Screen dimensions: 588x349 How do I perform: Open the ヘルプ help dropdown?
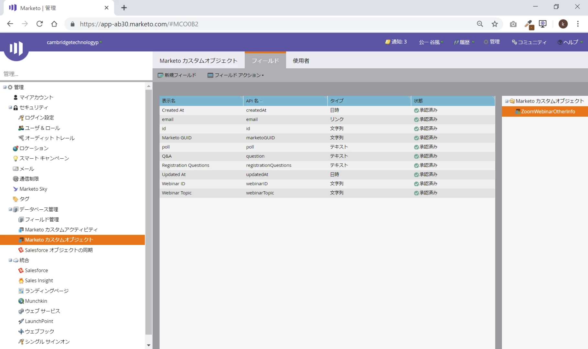[x=570, y=42]
